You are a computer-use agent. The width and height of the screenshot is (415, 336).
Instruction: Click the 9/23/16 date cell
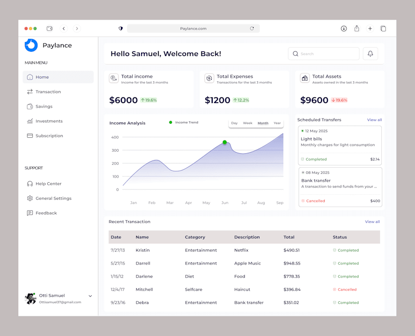tap(118, 303)
